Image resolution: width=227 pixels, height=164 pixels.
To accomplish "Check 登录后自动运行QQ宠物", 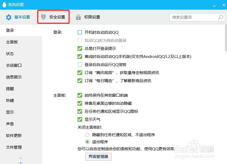I will 80,64.
